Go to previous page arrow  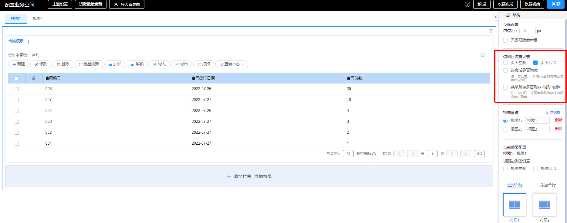click(x=413, y=154)
